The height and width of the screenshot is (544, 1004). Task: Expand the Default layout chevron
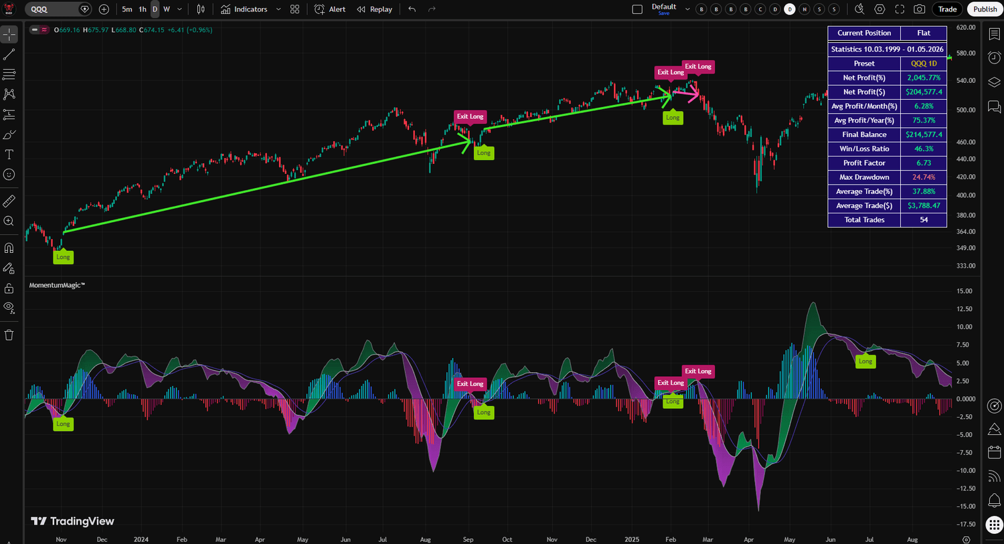[x=687, y=9]
